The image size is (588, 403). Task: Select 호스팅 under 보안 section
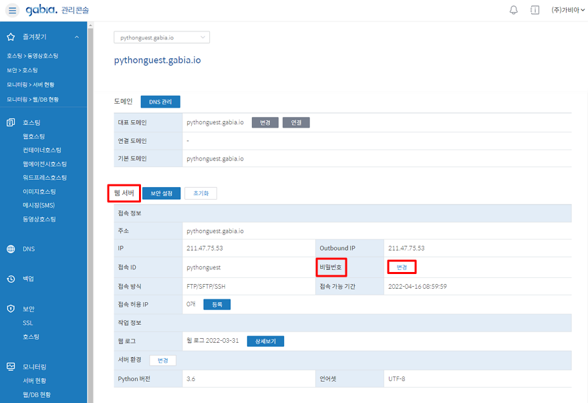[31, 337]
